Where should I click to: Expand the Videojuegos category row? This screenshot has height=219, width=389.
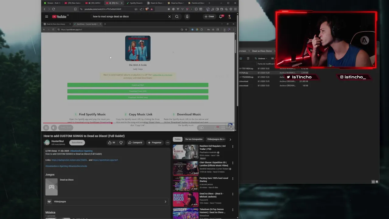[107, 201]
